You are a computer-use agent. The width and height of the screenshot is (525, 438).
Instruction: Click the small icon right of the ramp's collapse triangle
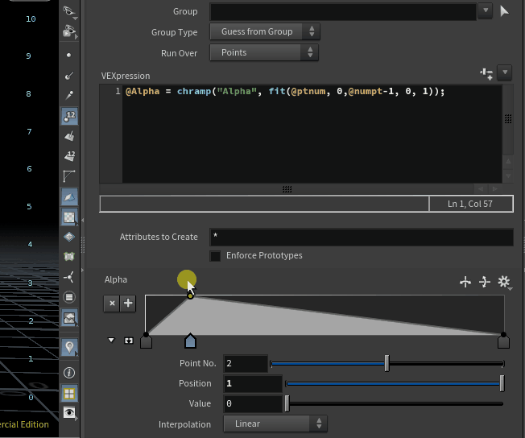pos(129,341)
